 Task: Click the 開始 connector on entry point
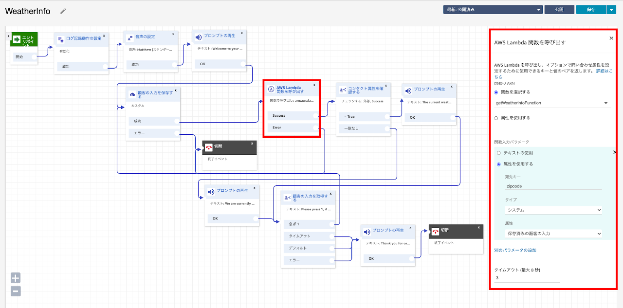[34, 57]
